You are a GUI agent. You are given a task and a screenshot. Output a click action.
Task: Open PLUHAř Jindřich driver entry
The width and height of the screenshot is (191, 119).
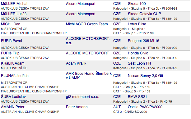coord(15,75)
